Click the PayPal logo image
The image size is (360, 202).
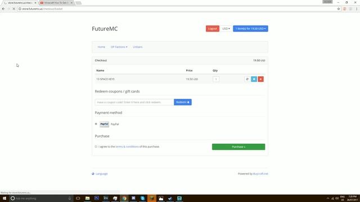[104, 124]
